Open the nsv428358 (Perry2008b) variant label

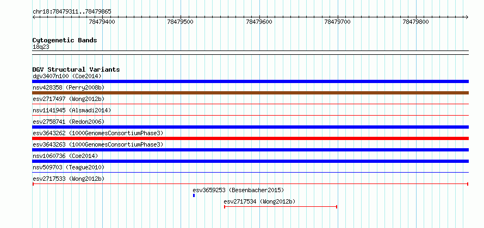tap(69, 87)
